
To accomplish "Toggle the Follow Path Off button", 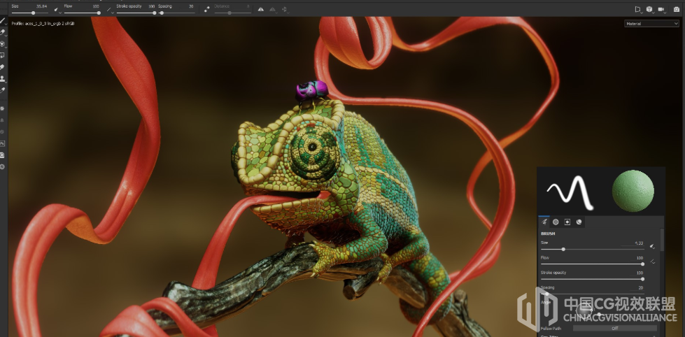I will (x=614, y=329).
